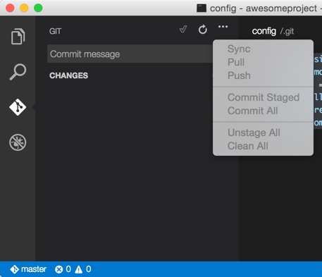Open the three-dot more actions menu
322x277 pixels.
coord(223,27)
